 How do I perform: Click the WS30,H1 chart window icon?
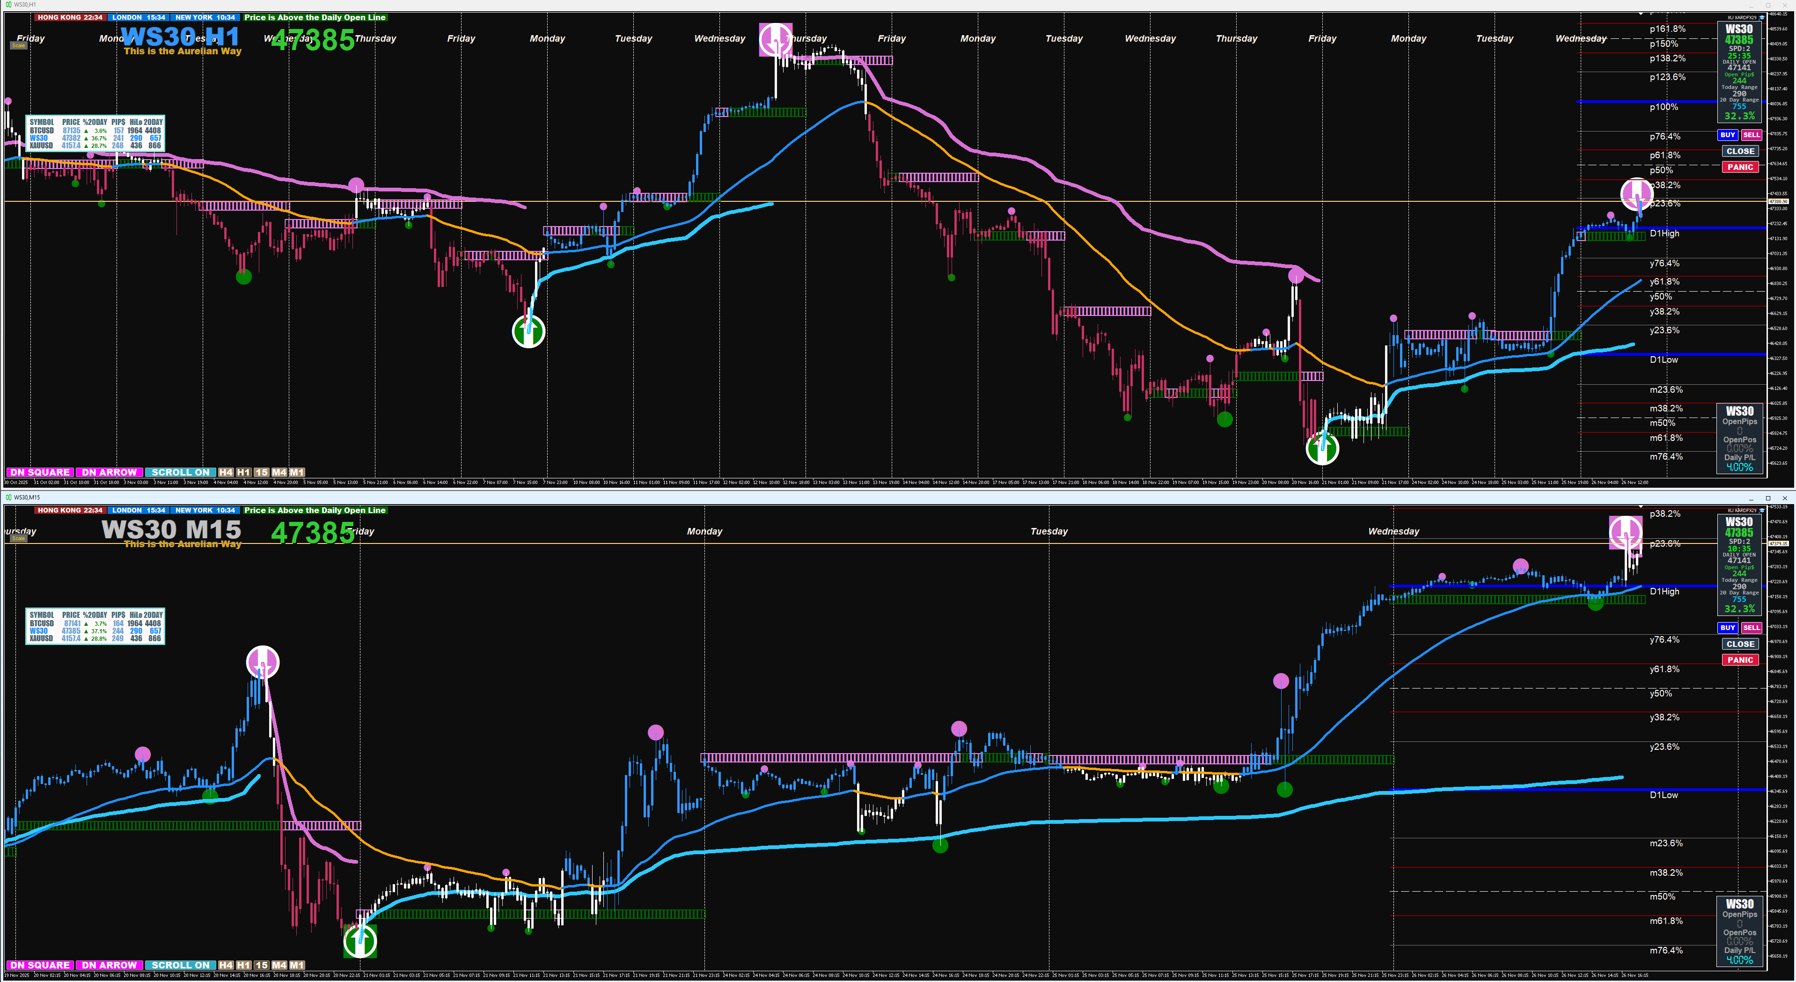click(x=8, y=4)
